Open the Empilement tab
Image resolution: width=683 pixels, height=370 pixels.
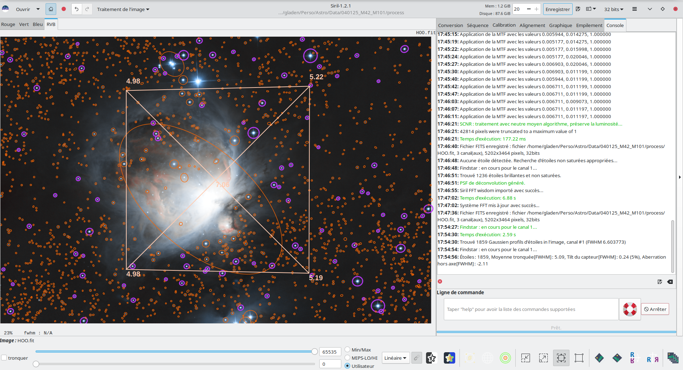click(589, 25)
